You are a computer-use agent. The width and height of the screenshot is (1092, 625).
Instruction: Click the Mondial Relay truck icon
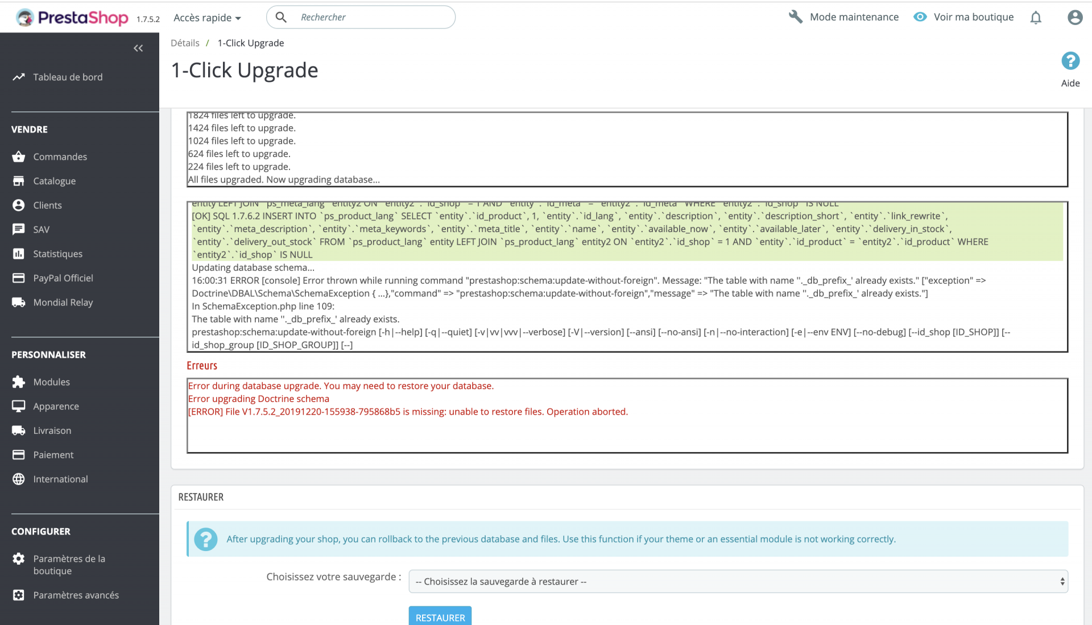click(19, 302)
